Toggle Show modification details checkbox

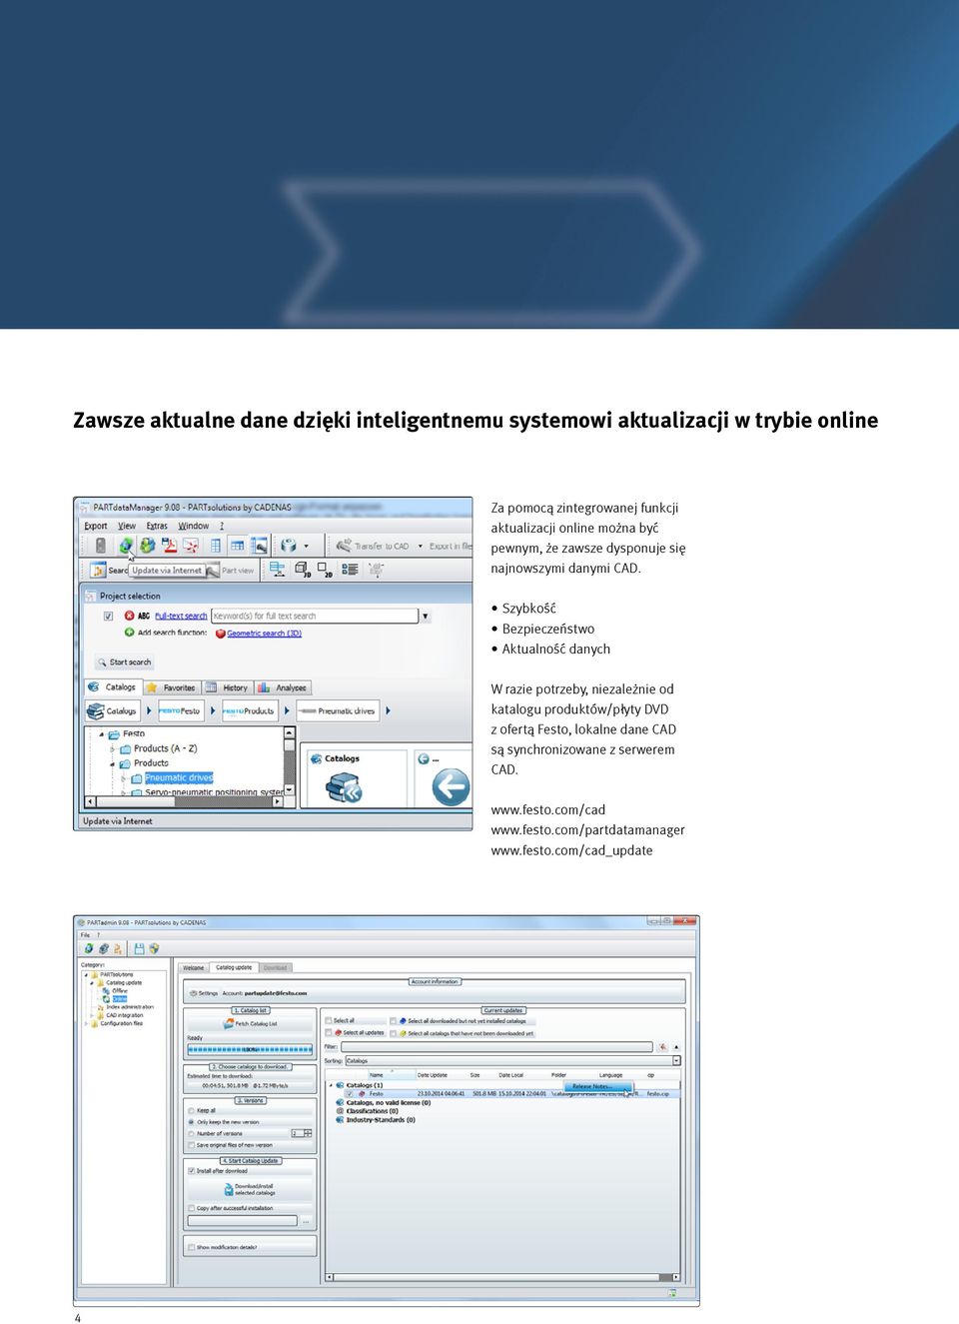191,1247
